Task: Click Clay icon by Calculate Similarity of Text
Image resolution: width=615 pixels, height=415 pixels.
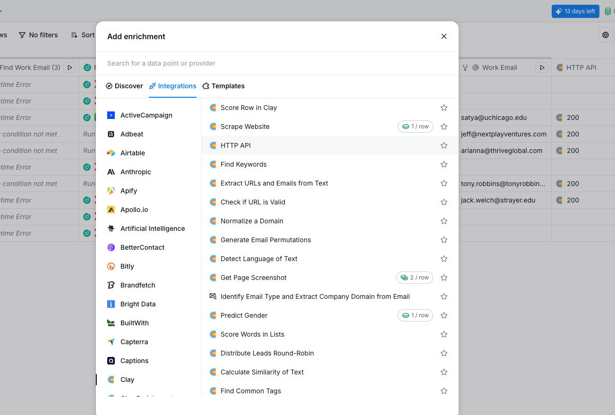Action: [213, 372]
